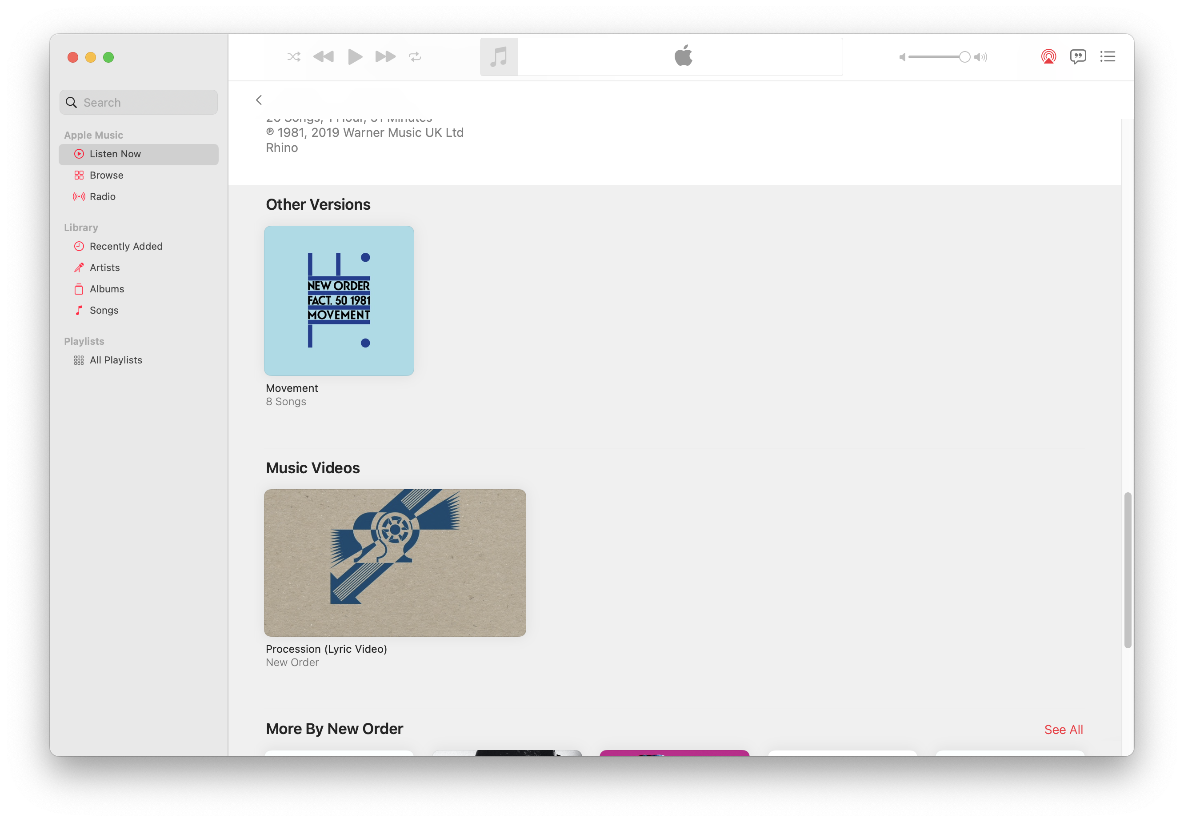Image resolution: width=1184 pixels, height=822 pixels.
Task: Click the Movement album title link
Action: 292,388
